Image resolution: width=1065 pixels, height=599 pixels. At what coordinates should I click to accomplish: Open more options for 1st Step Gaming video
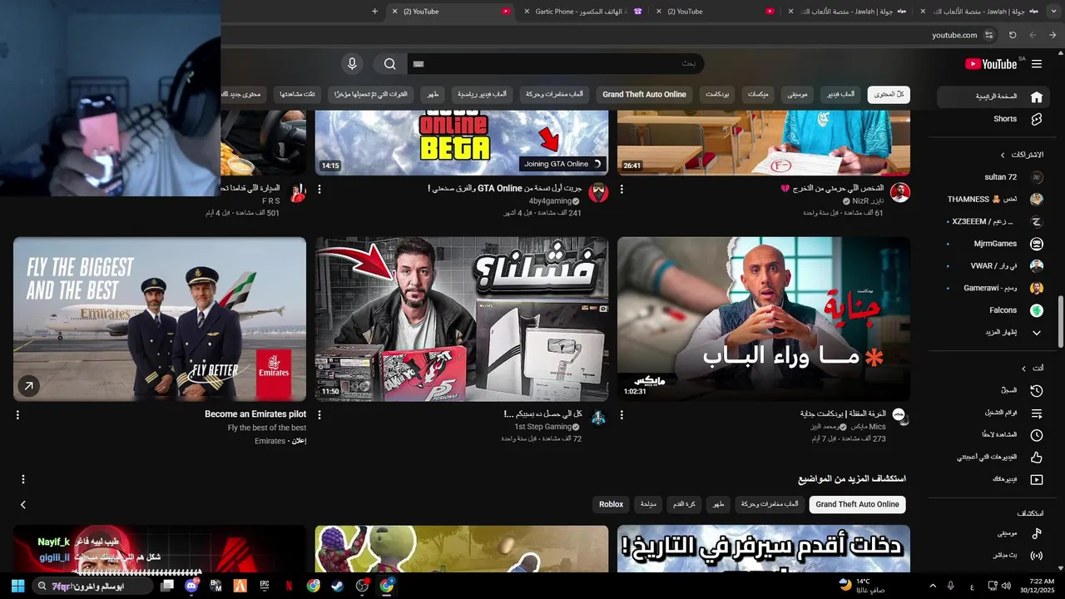pyautogui.click(x=319, y=414)
